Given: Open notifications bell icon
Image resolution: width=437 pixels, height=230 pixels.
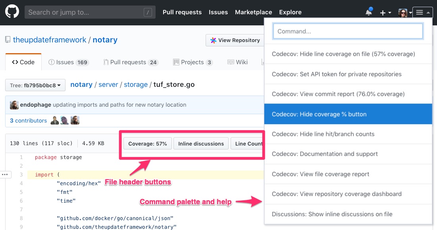Looking at the screenshot, I should pyautogui.click(x=369, y=12).
